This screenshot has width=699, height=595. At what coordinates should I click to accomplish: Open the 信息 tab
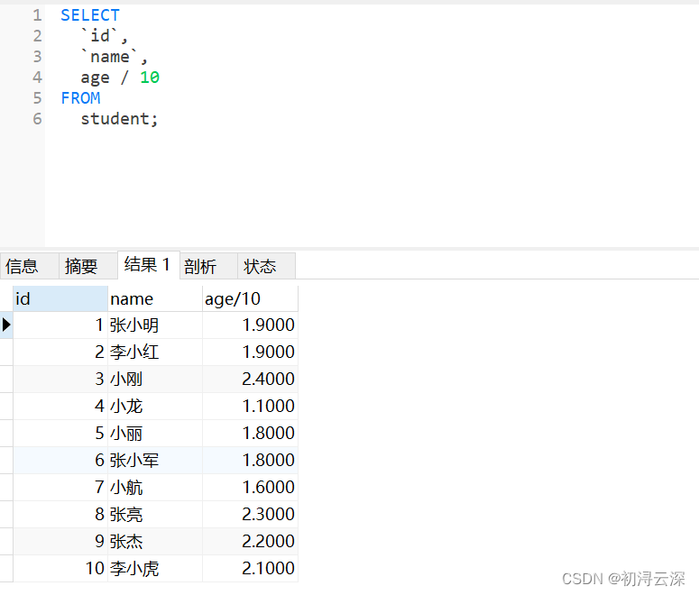click(x=30, y=266)
